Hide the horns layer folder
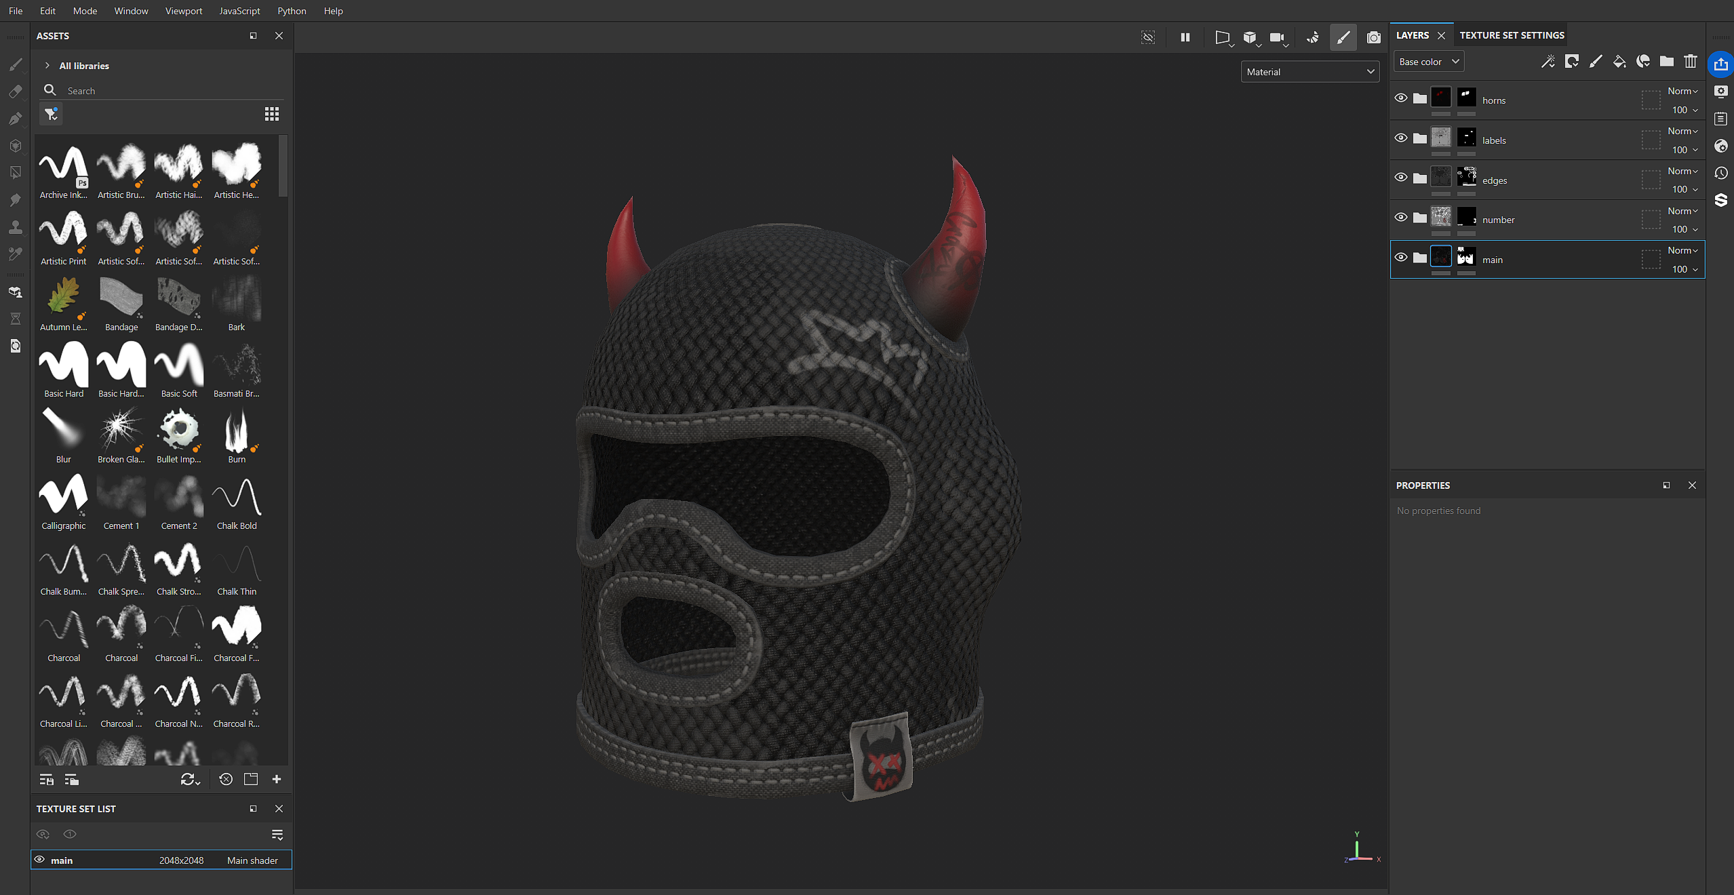 point(1400,98)
